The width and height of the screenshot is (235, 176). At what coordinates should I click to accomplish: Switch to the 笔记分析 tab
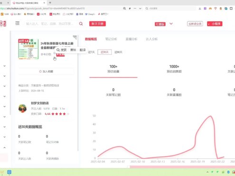click(x=111, y=39)
